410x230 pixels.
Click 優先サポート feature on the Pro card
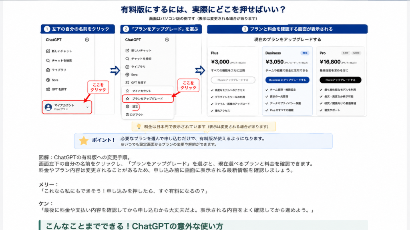pos(332,110)
